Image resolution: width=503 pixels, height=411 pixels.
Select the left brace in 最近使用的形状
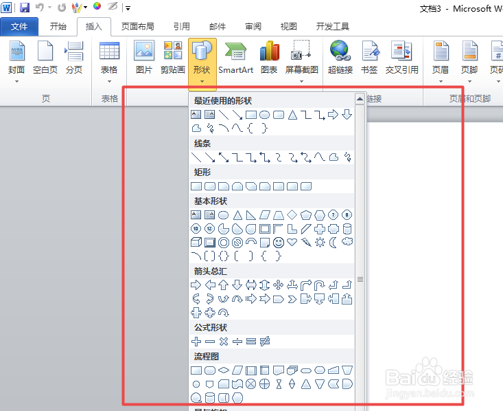point(250,129)
